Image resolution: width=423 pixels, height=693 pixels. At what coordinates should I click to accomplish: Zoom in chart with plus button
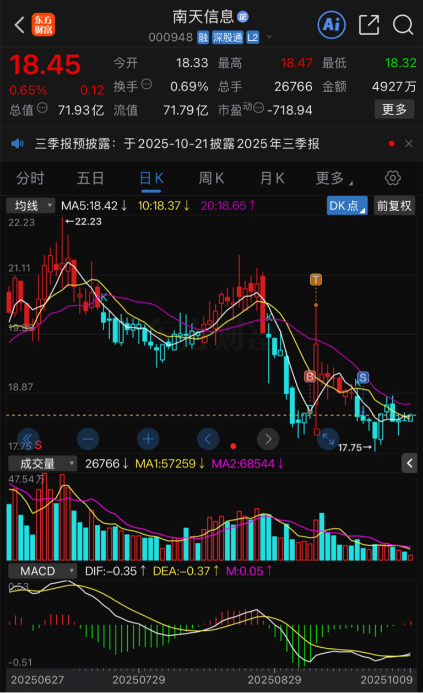(148, 439)
